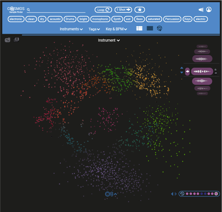Select the second-to-last waveform sample

pyautogui.click(x=202, y=88)
